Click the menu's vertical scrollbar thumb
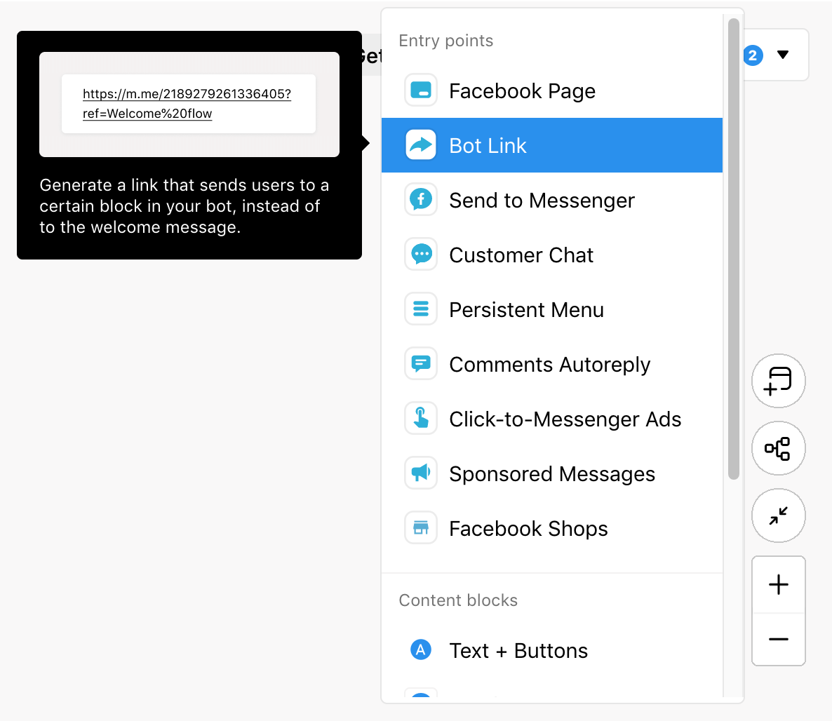The height and width of the screenshot is (721, 832). [734, 249]
